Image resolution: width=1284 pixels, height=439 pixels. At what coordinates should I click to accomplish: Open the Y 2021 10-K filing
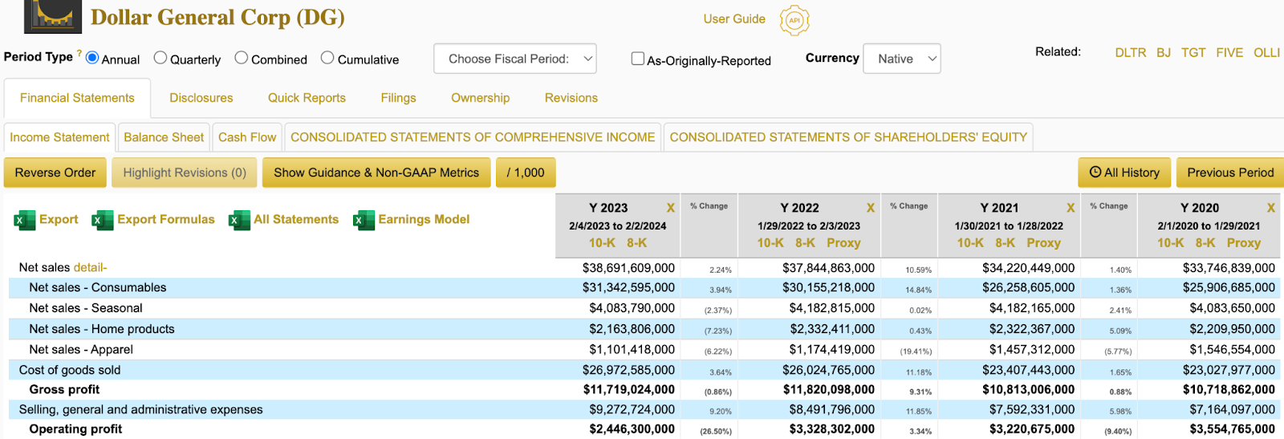[970, 243]
